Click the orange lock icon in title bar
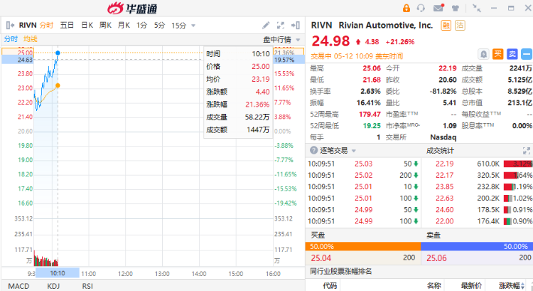 tap(407, 8)
